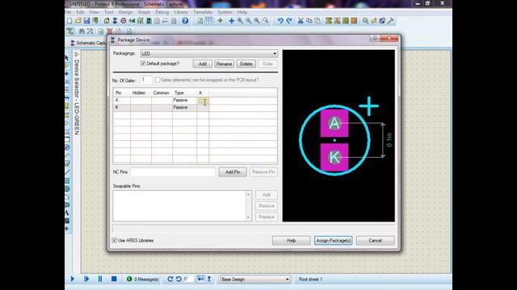This screenshot has height=290, width=517.
Task: Click the New Project icon in toolbar
Action: [69, 21]
